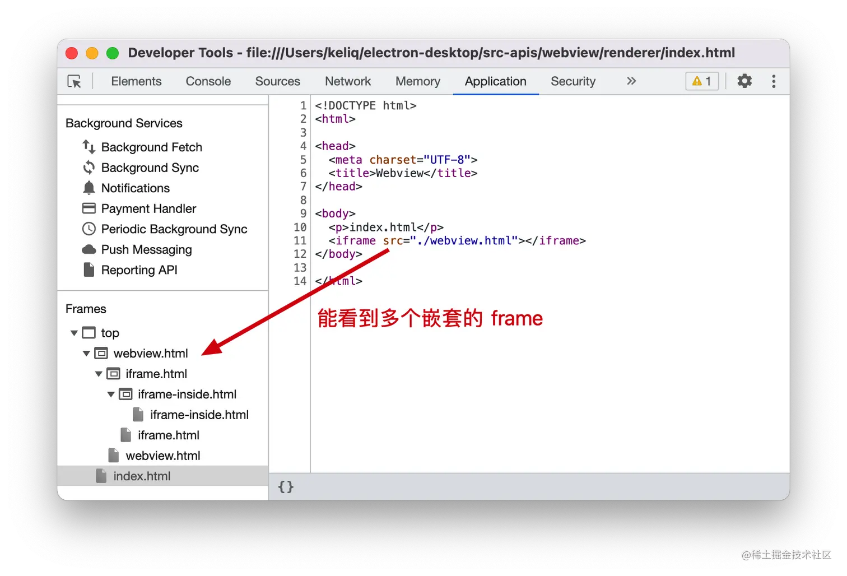Viewport: 847px width, 576px height.
Task: Open the three-dot customize menu
Action: (774, 81)
